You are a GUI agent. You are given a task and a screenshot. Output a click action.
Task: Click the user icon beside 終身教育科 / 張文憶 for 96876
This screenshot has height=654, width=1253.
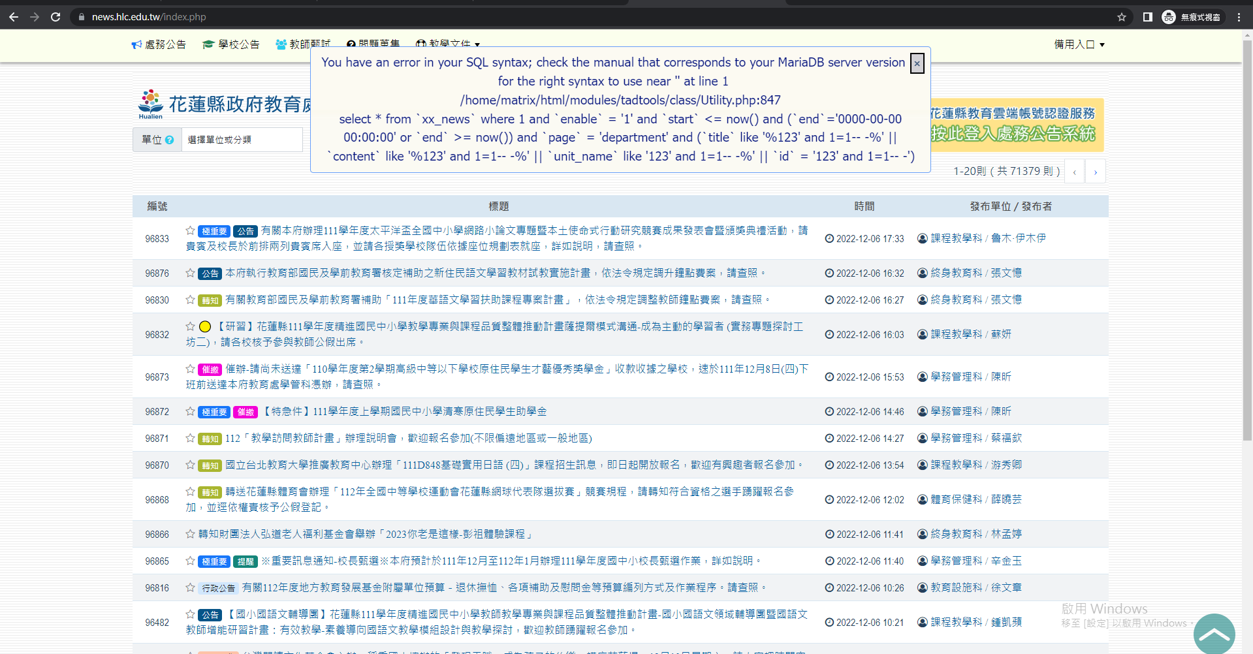[923, 273]
